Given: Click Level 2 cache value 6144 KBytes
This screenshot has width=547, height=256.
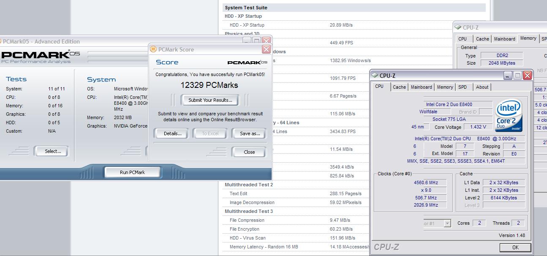Looking at the screenshot, I should [x=503, y=198].
